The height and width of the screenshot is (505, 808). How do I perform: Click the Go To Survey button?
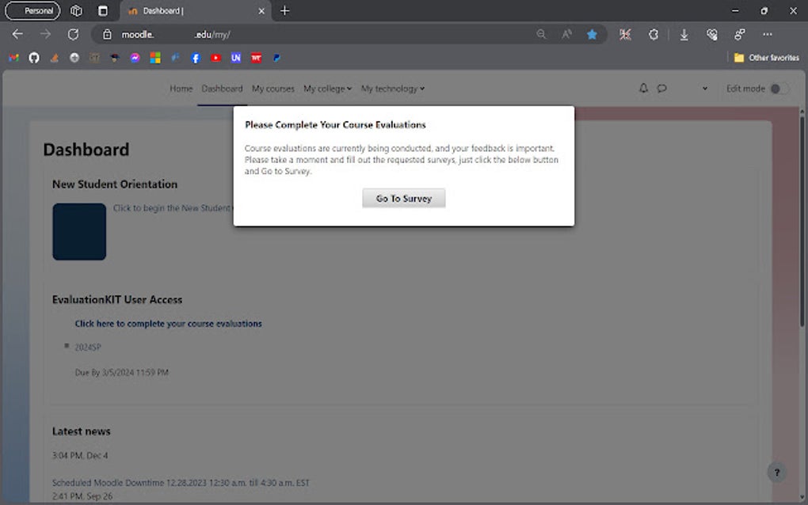(x=403, y=198)
